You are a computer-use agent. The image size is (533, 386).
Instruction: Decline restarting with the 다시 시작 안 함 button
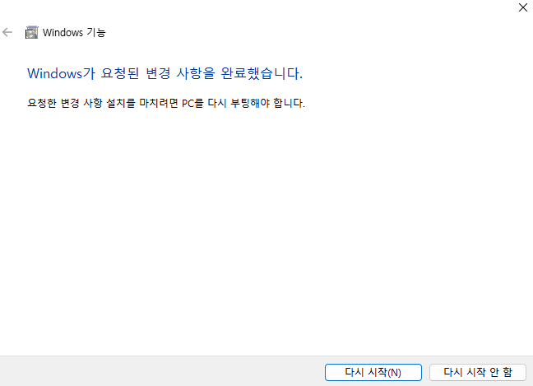478,372
